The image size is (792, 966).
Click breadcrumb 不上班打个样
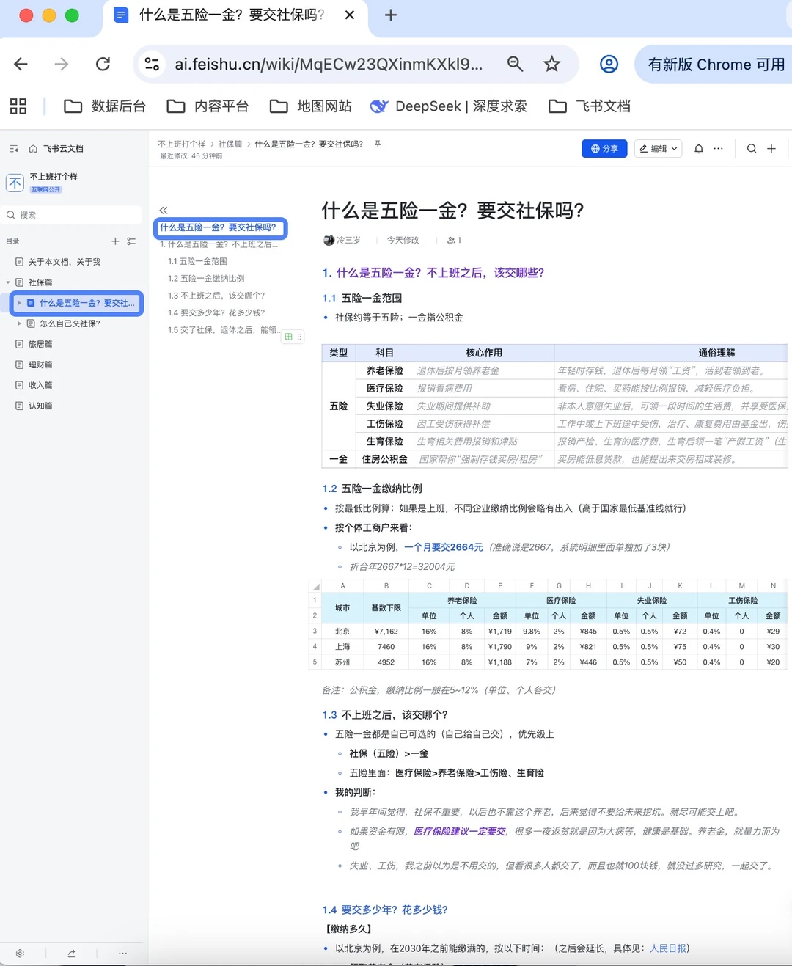coord(182,144)
